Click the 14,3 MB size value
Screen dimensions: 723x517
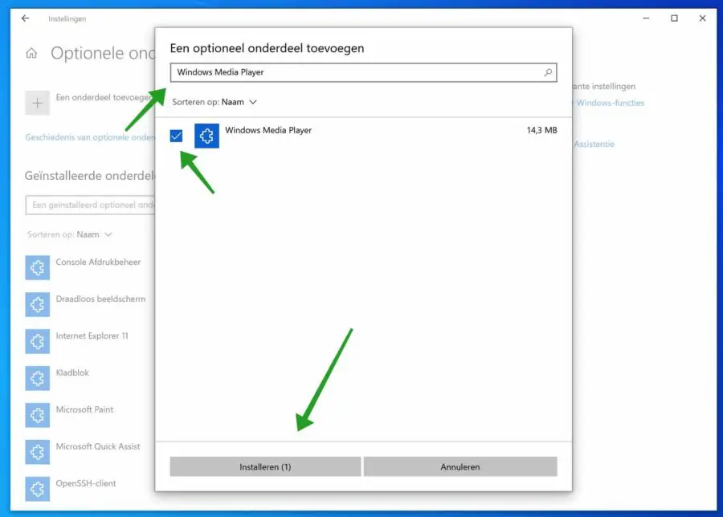coord(541,130)
